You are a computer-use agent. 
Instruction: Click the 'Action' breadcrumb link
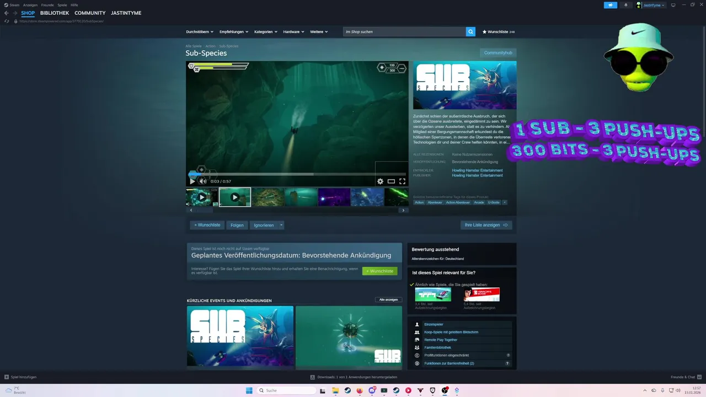point(210,46)
